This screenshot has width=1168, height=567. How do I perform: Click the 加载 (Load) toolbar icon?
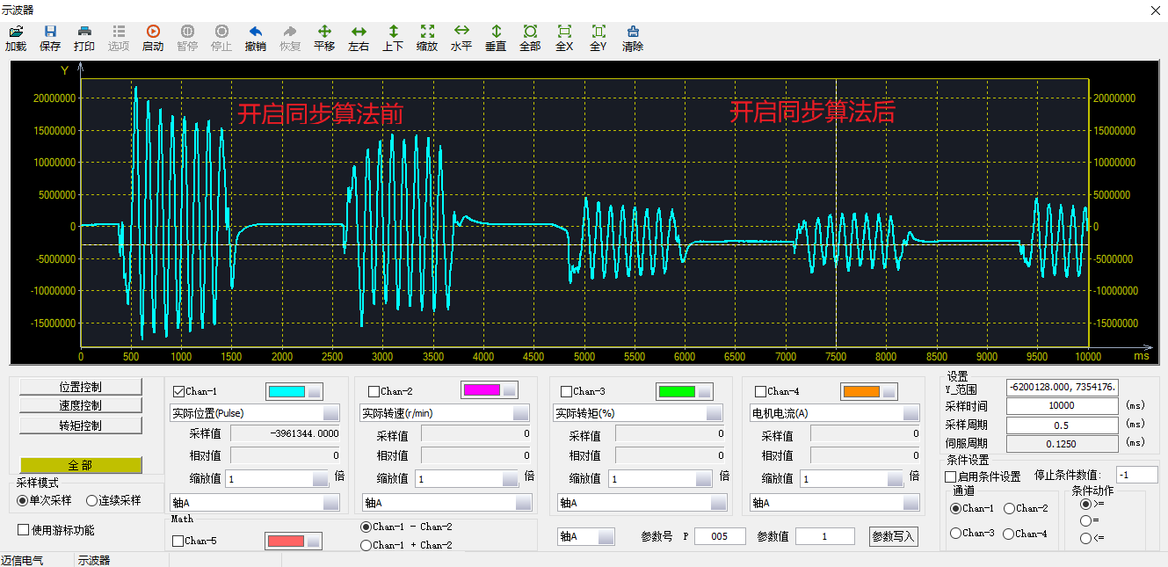pyautogui.click(x=16, y=32)
